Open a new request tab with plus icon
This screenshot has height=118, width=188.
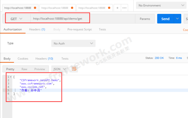point(117,8)
